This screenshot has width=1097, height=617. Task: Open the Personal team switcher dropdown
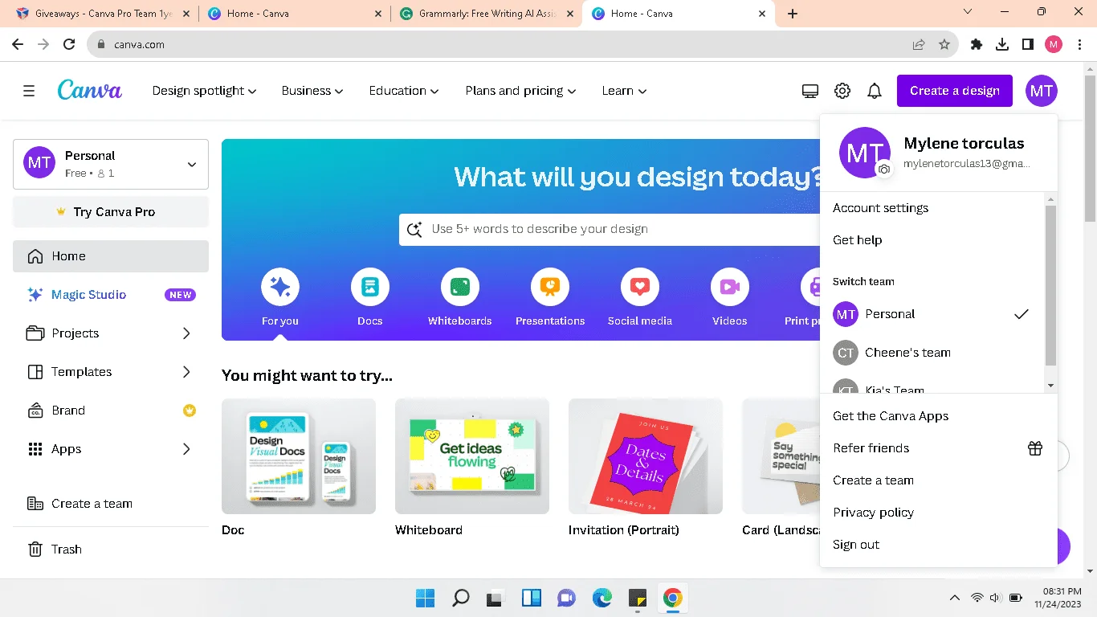[111, 164]
